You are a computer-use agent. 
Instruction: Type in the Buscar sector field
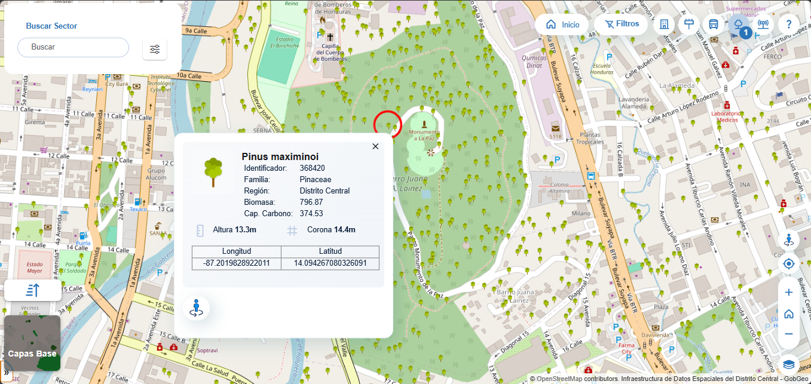click(x=73, y=47)
